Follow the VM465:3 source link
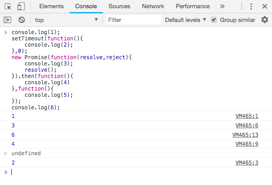The image size is (272, 185). 246,163
